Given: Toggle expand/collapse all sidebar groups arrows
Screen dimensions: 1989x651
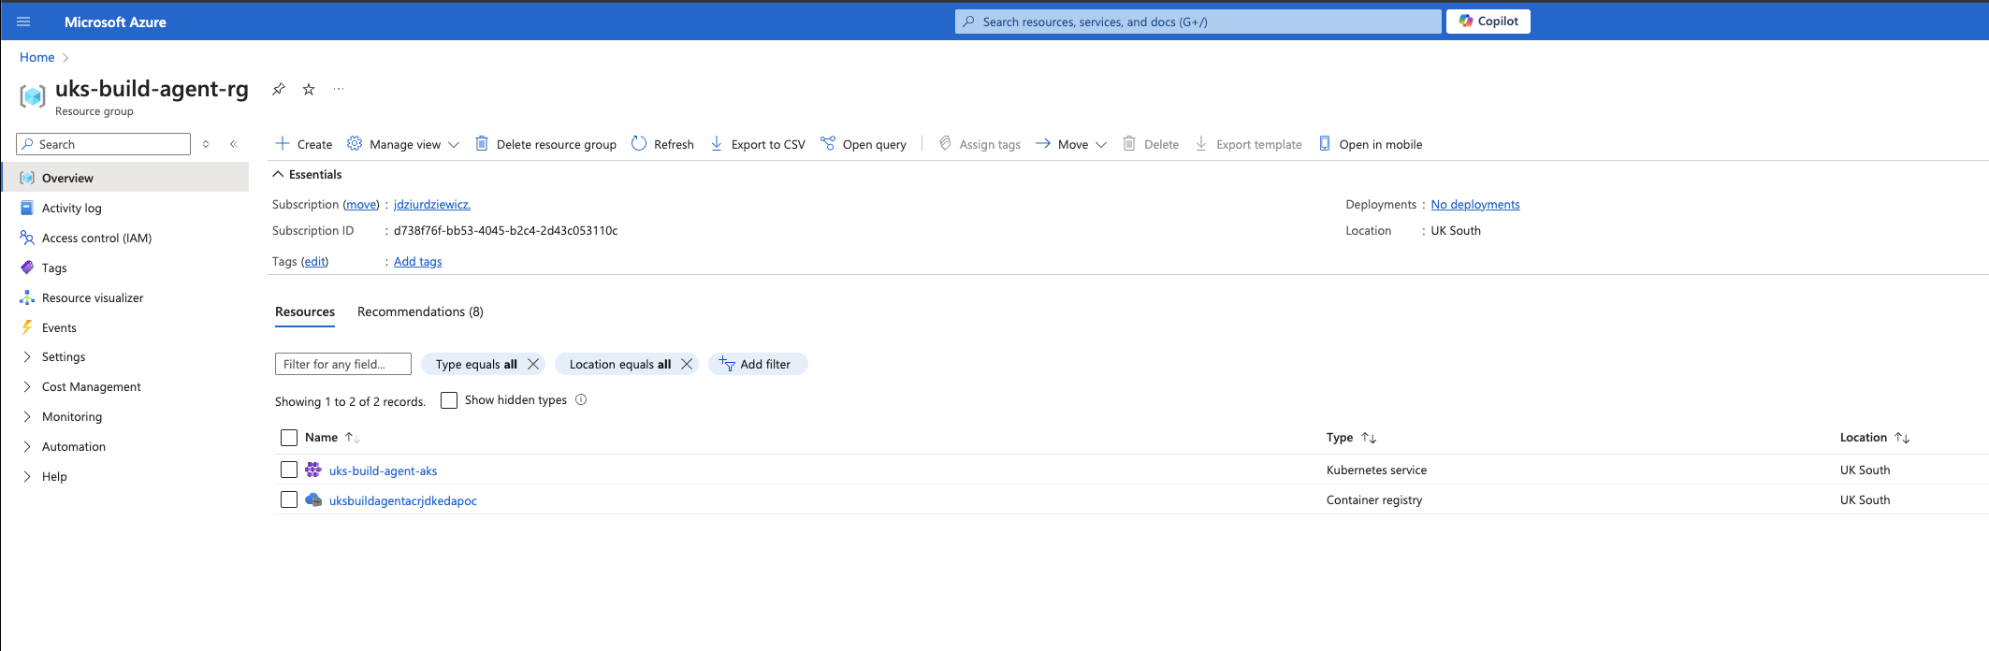Looking at the screenshot, I should (x=206, y=144).
